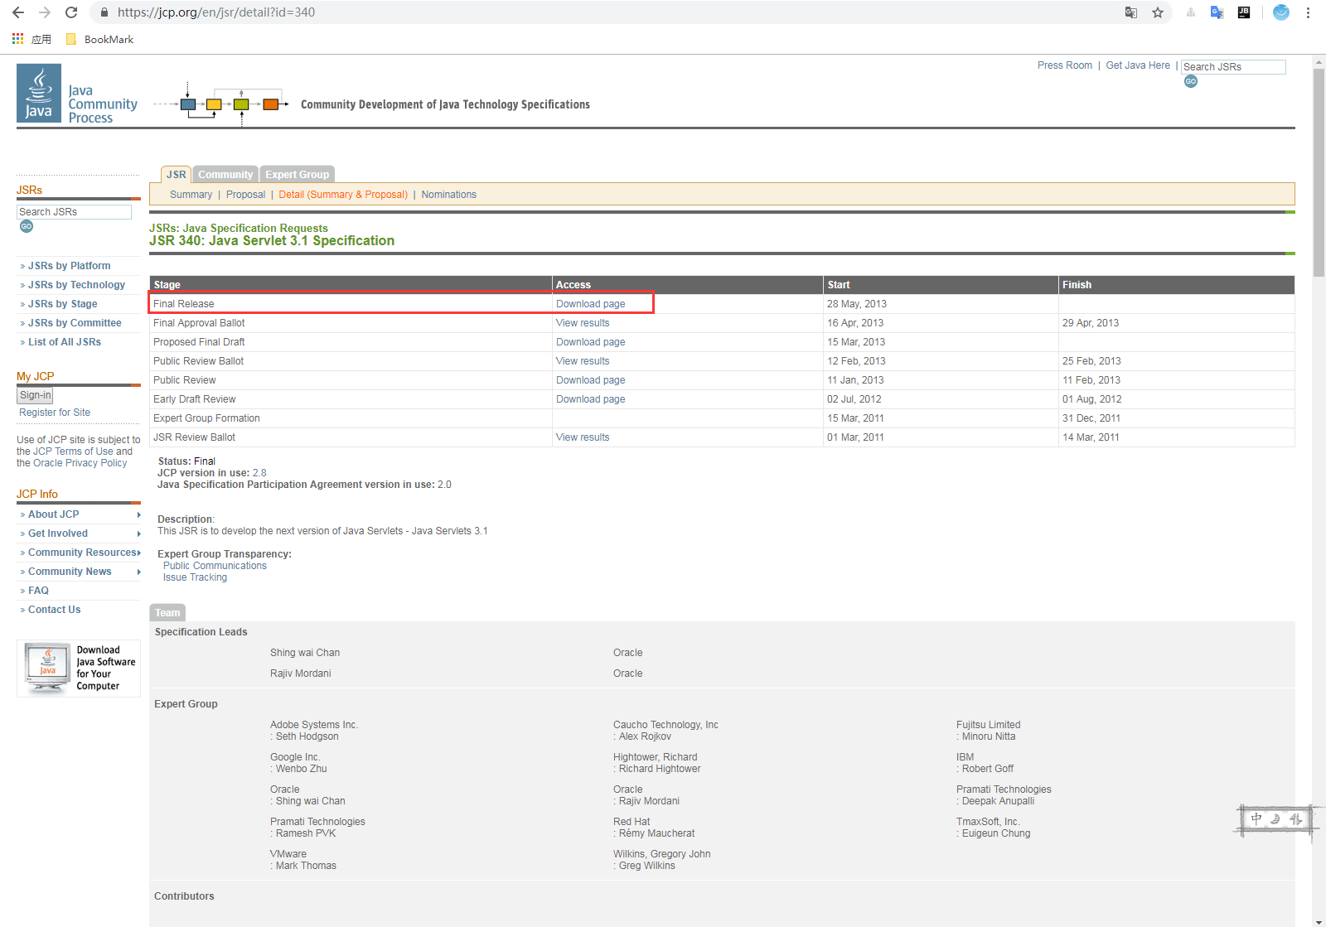Open Early Draft Review Download page
Viewport: 1326px width, 927px height.
(590, 399)
